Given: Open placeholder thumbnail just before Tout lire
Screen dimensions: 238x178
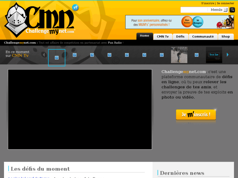Looking at the screenshot, I should [196, 55].
